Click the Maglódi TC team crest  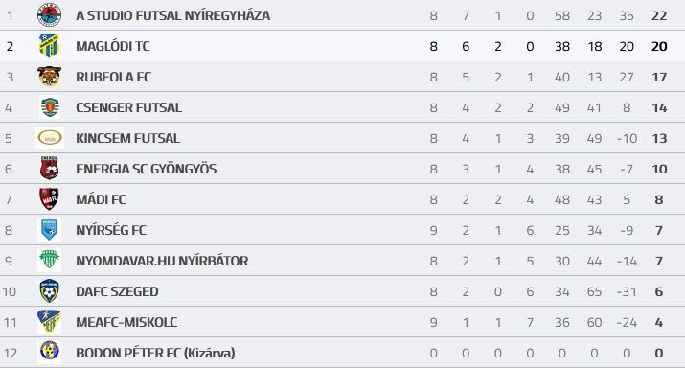[x=50, y=45]
